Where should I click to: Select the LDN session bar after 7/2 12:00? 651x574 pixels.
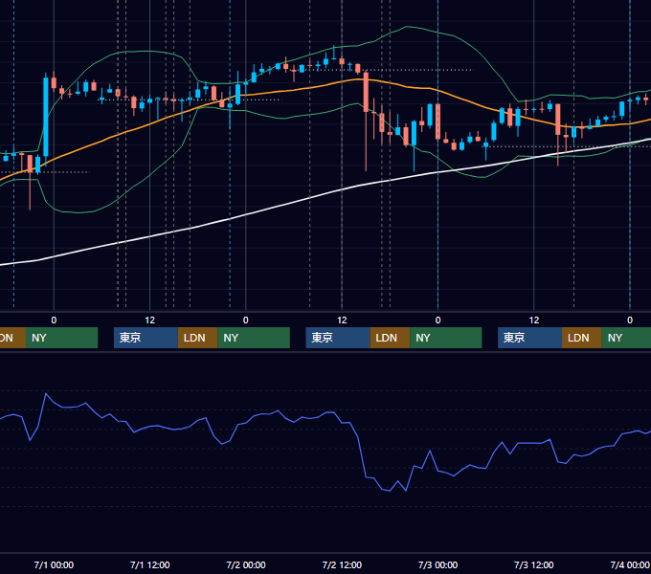pyautogui.click(x=390, y=338)
